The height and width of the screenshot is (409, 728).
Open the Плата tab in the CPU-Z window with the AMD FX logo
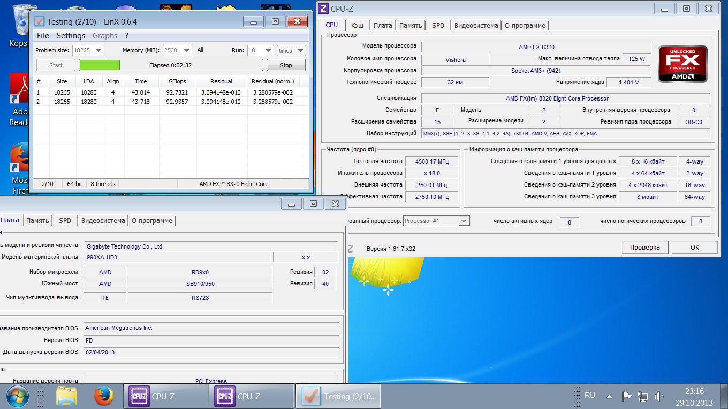[x=383, y=25]
